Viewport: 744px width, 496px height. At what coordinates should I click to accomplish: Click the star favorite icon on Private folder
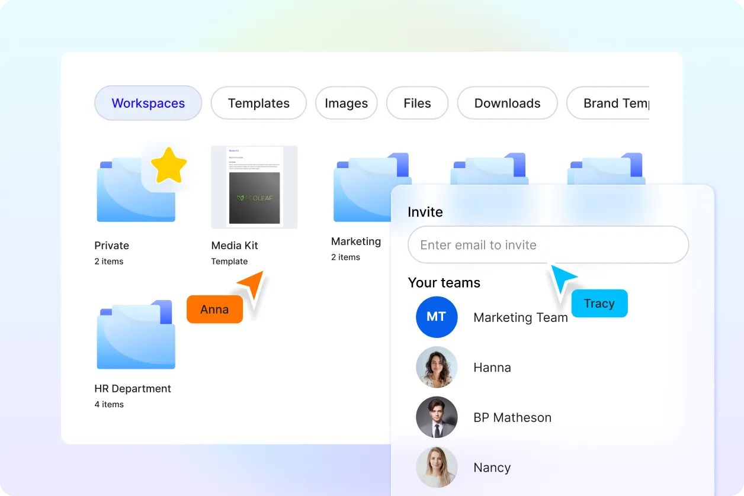tap(169, 165)
